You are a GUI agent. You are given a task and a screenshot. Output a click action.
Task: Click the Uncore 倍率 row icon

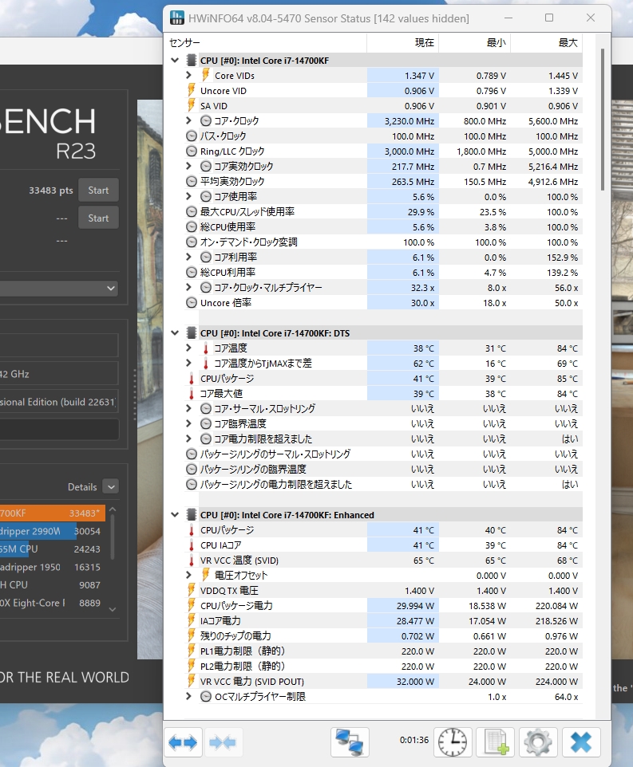tap(192, 303)
